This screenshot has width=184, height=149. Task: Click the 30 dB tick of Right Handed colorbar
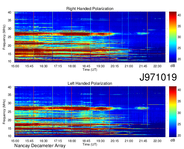pos(179,37)
